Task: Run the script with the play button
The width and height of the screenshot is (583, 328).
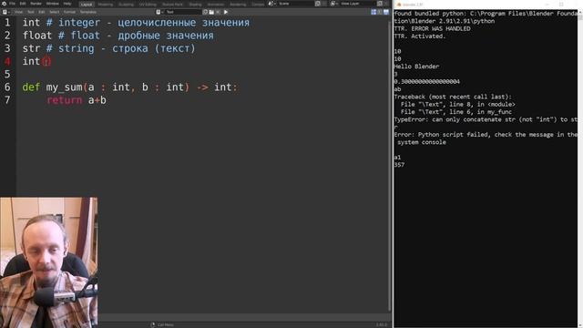Action: pyautogui.click(x=226, y=12)
